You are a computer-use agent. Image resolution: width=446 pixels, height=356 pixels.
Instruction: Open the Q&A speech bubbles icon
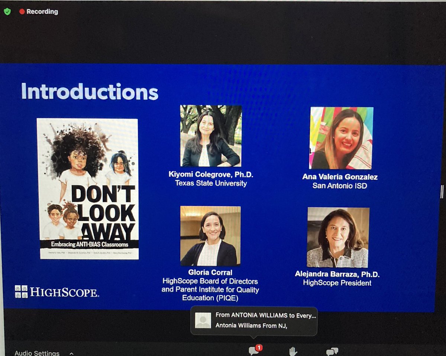pos(332,351)
